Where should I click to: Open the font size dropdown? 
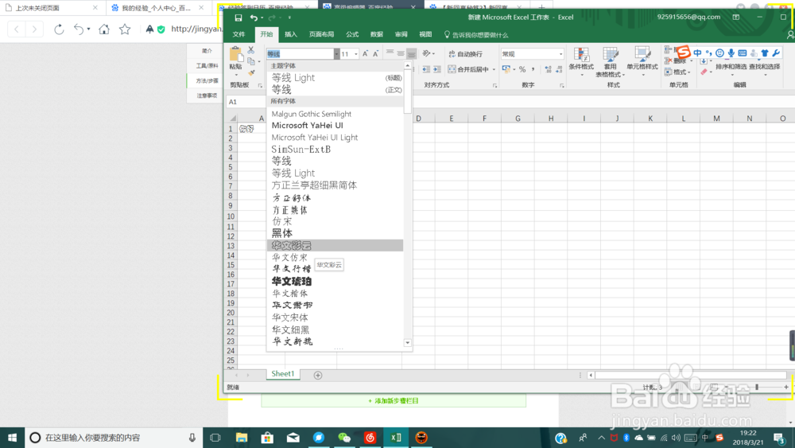tap(356, 54)
